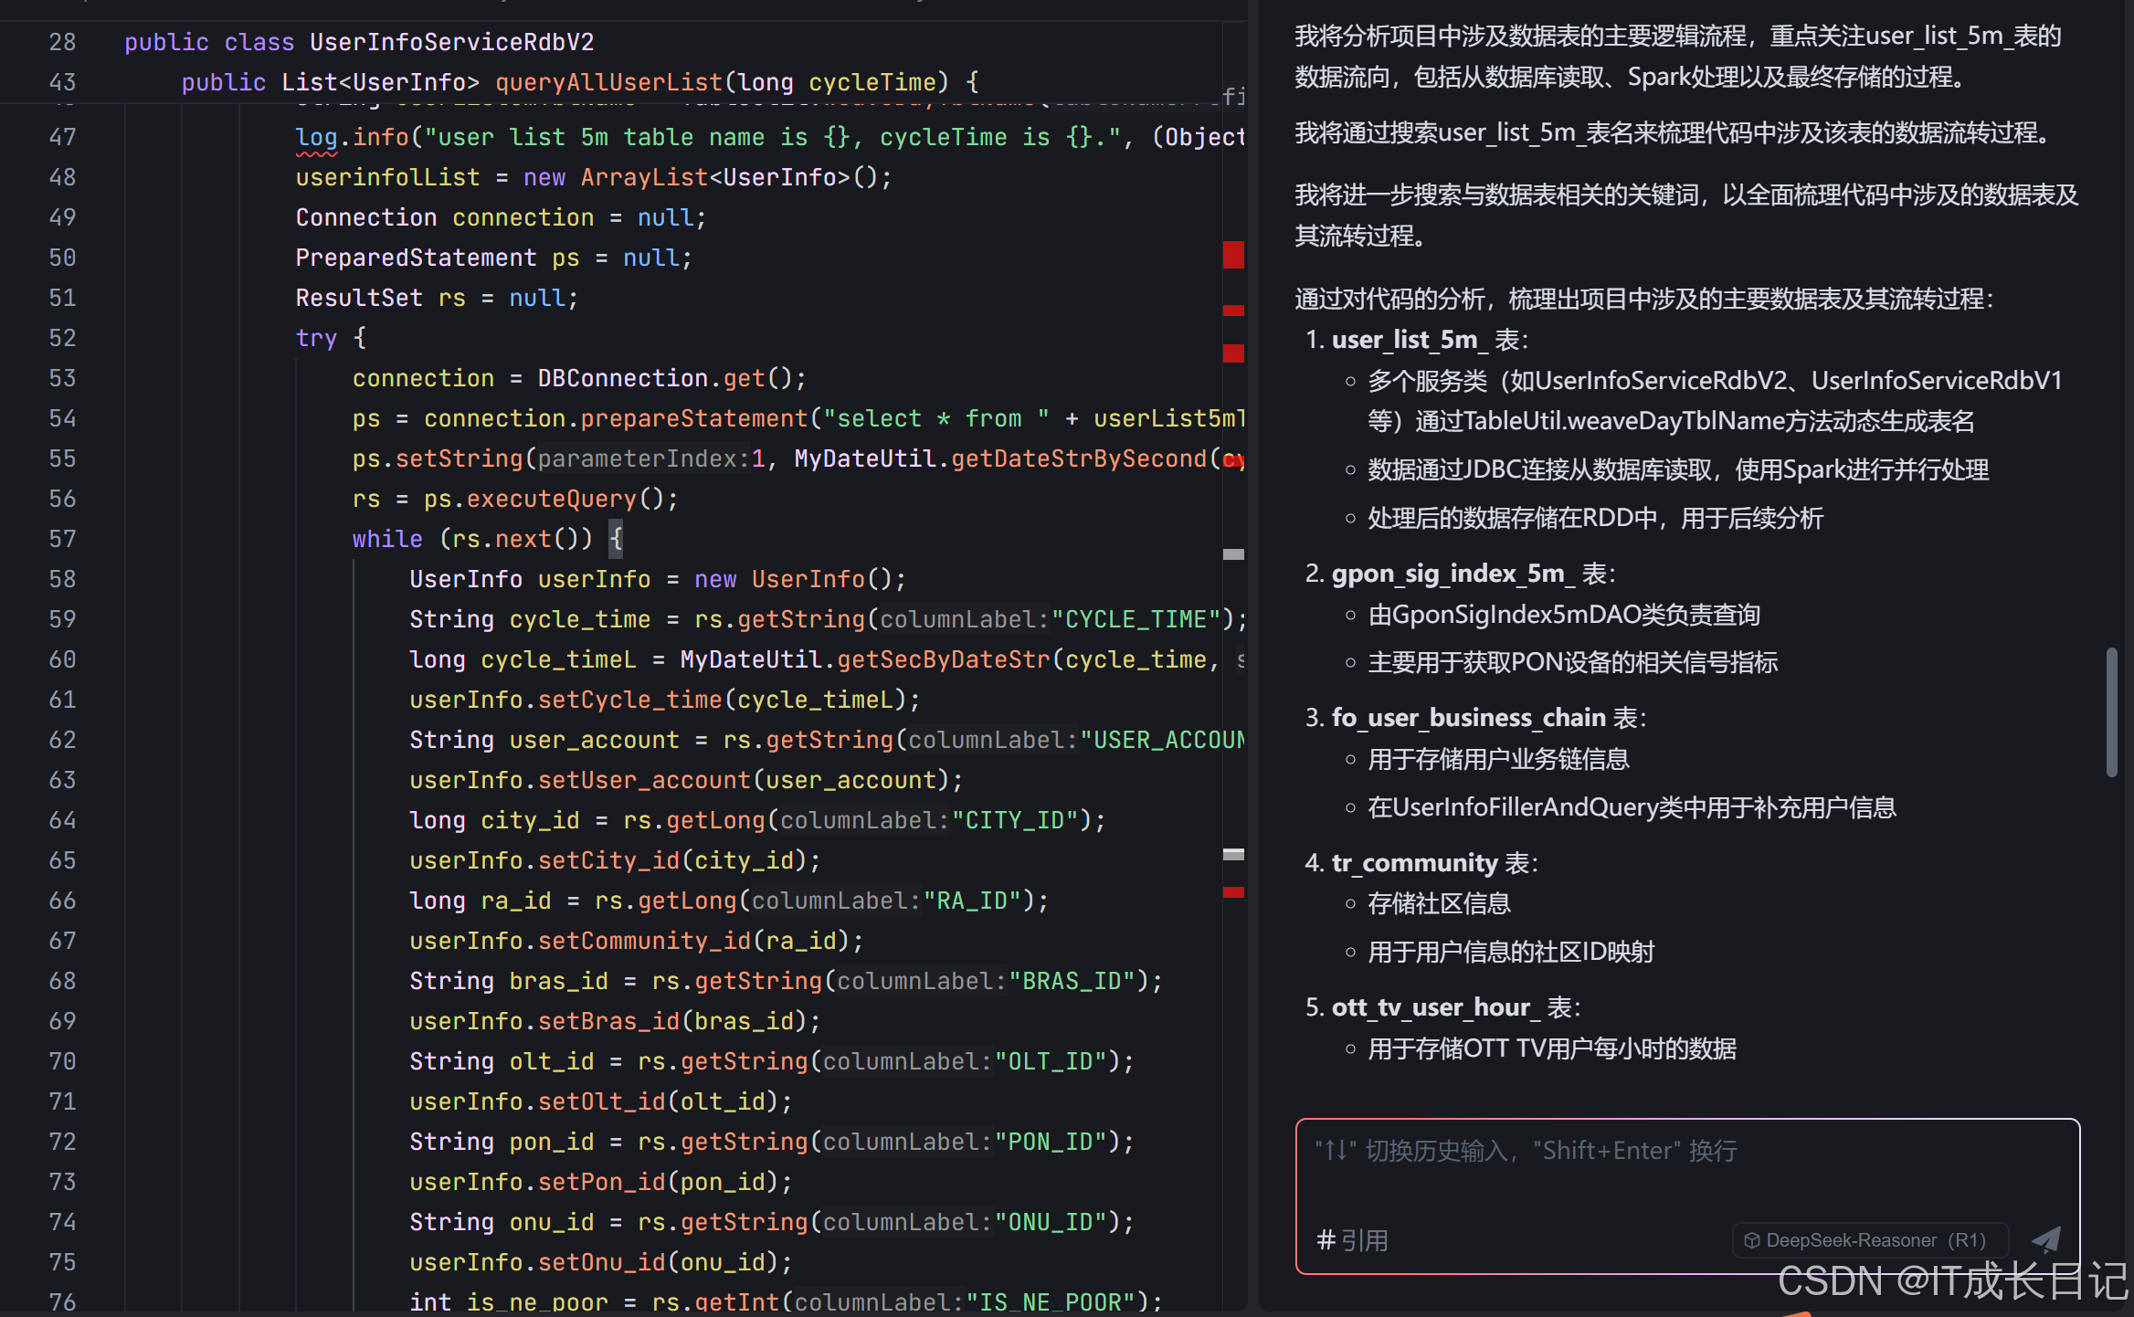The image size is (2134, 1317).
Task: Click the user_list_5m_ heading in chat
Action: (1410, 340)
